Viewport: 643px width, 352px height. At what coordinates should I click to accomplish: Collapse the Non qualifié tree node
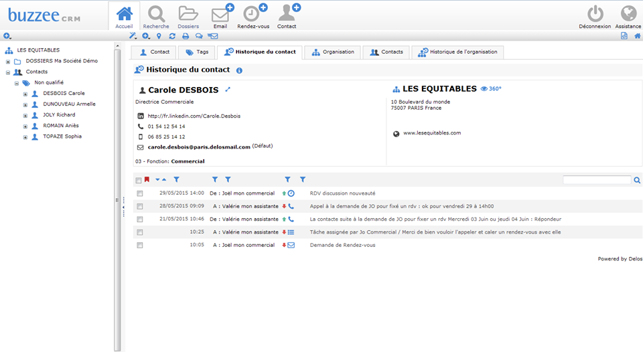[16, 83]
